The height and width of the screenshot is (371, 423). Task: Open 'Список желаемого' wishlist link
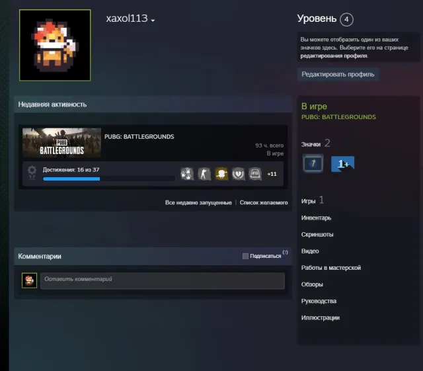click(x=264, y=202)
